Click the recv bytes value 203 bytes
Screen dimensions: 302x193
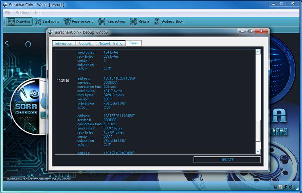(111, 57)
